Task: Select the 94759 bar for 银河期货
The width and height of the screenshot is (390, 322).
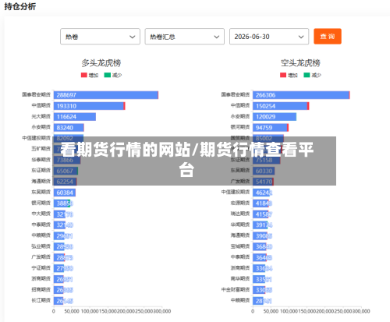Action: click(x=271, y=128)
